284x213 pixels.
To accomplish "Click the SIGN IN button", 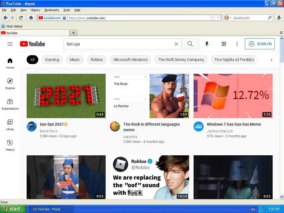I will pyautogui.click(x=260, y=44).
